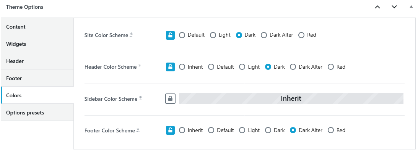The height and width of the screenshot is (153, 418).
Task: Move Theme Options panel down
Action: [394, 7]
